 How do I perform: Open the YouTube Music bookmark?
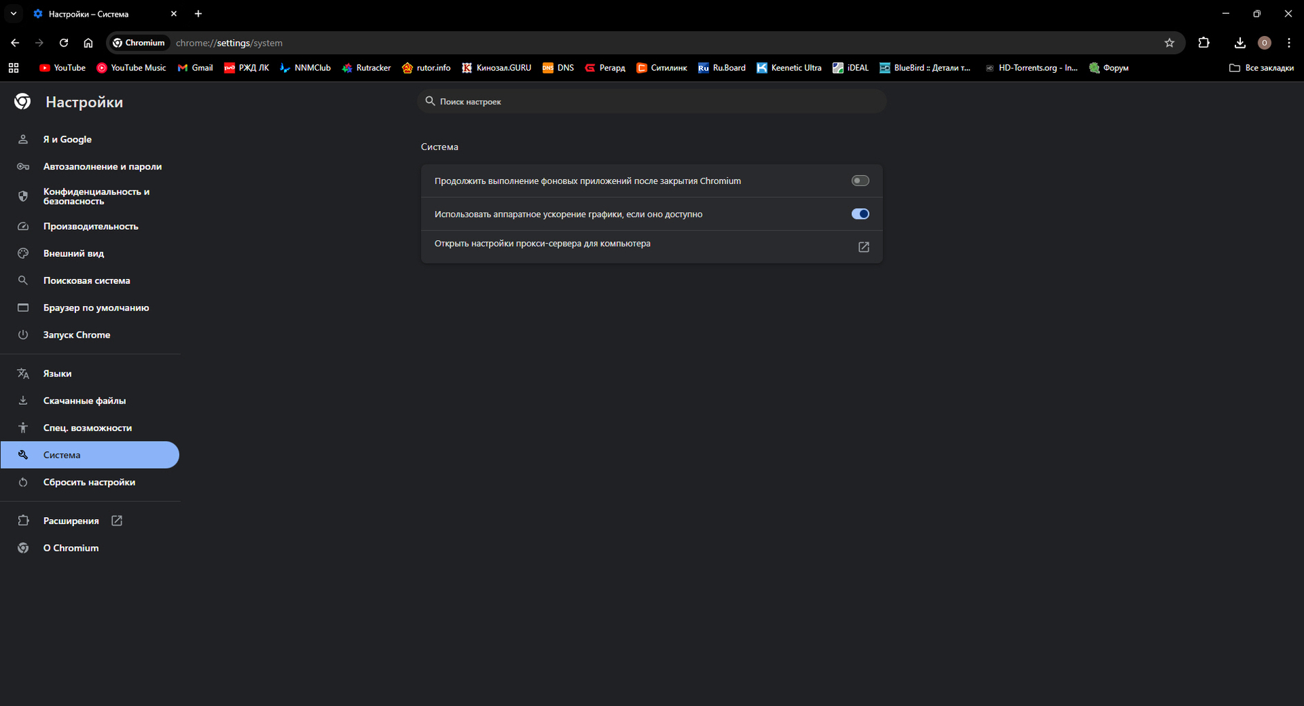pyautogui.click(x=132, y=68)
